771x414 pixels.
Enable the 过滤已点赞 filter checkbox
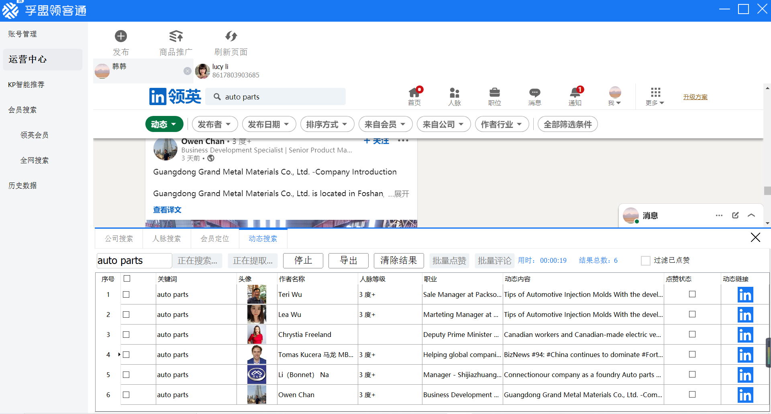(x=646, y=260)
